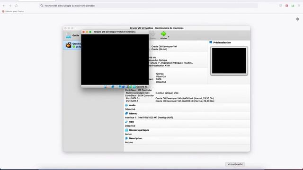303x170 pixels.
Task: Click the greyed-out down-arrow toolbar icon
Action: (x=153, y=34)
